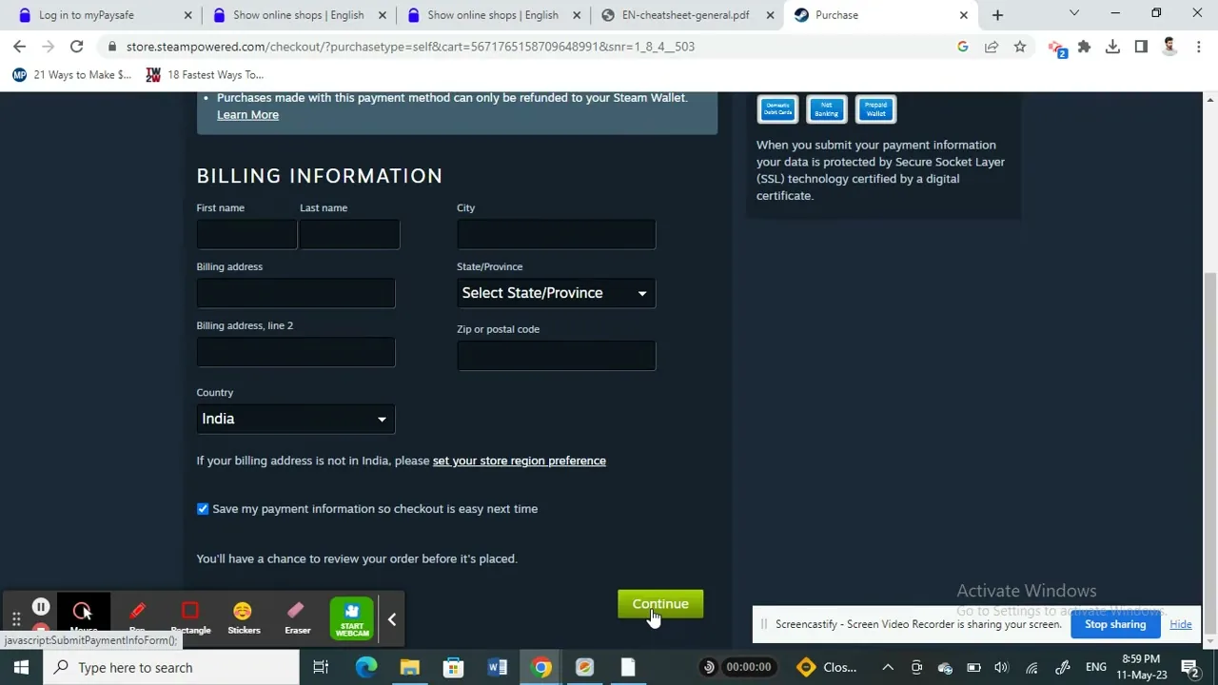Open the Chrome profile avatar

point(1169,46)
